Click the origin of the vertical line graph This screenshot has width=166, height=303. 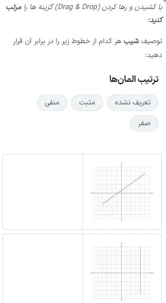[x=122, y=273]
